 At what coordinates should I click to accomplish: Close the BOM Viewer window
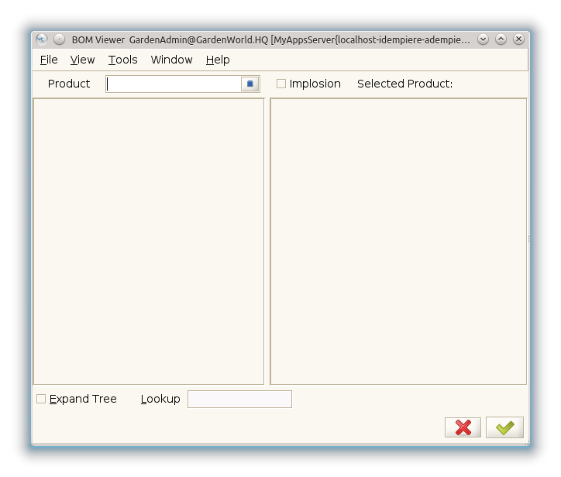coord(518,39)
